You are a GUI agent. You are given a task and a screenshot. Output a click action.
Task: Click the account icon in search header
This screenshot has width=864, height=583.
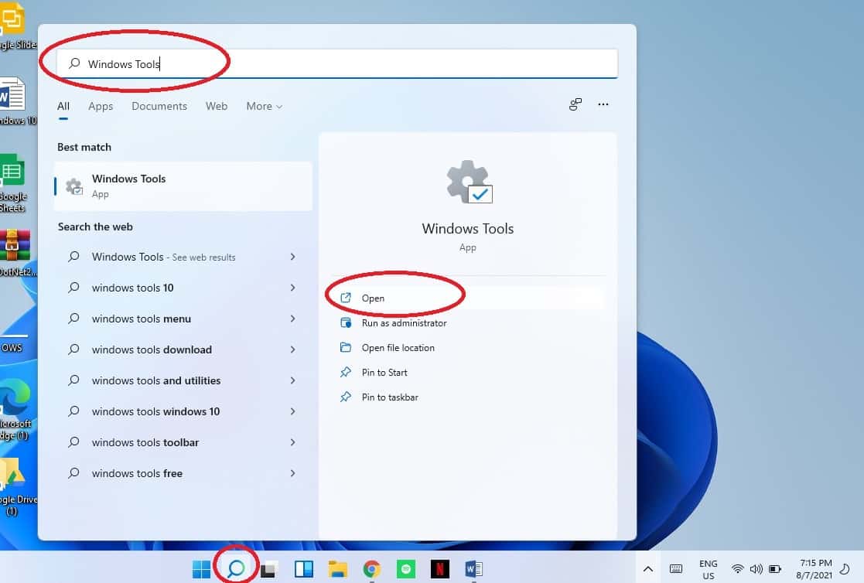(x=575, y=104)
